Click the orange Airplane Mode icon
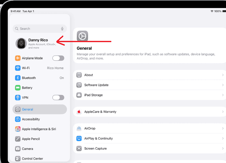This screenshot has width=226, height=163. click(x=18, y=58)
